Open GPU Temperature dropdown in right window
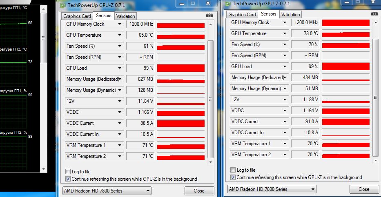381x197 pixels. point(285,33)
